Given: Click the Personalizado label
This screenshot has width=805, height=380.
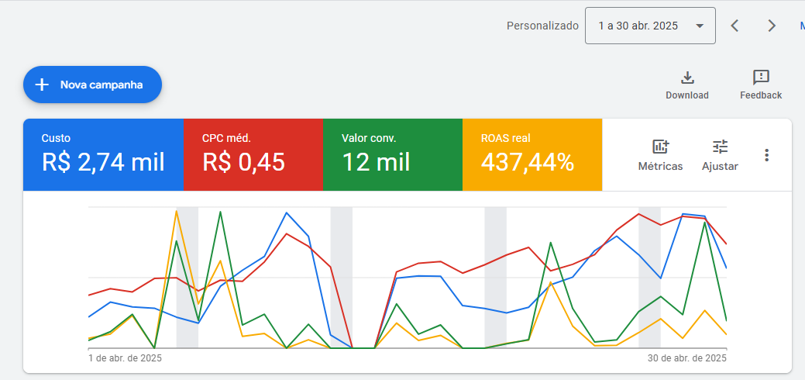Looking at the screenshot, I should point(542,26).
